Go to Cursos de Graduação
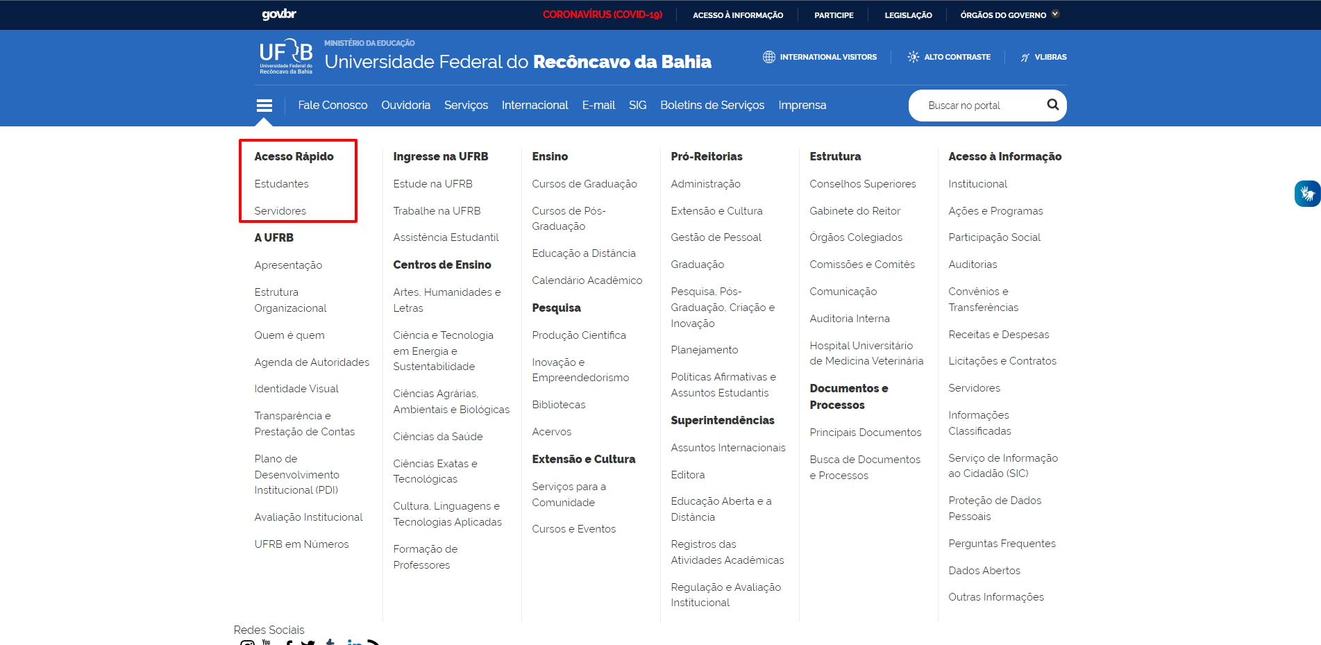Viewport: 1321px width, 645px height. pos(584,184)
